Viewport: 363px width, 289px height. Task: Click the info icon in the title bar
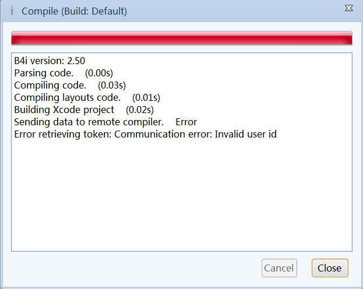click(x=12, y=11)
